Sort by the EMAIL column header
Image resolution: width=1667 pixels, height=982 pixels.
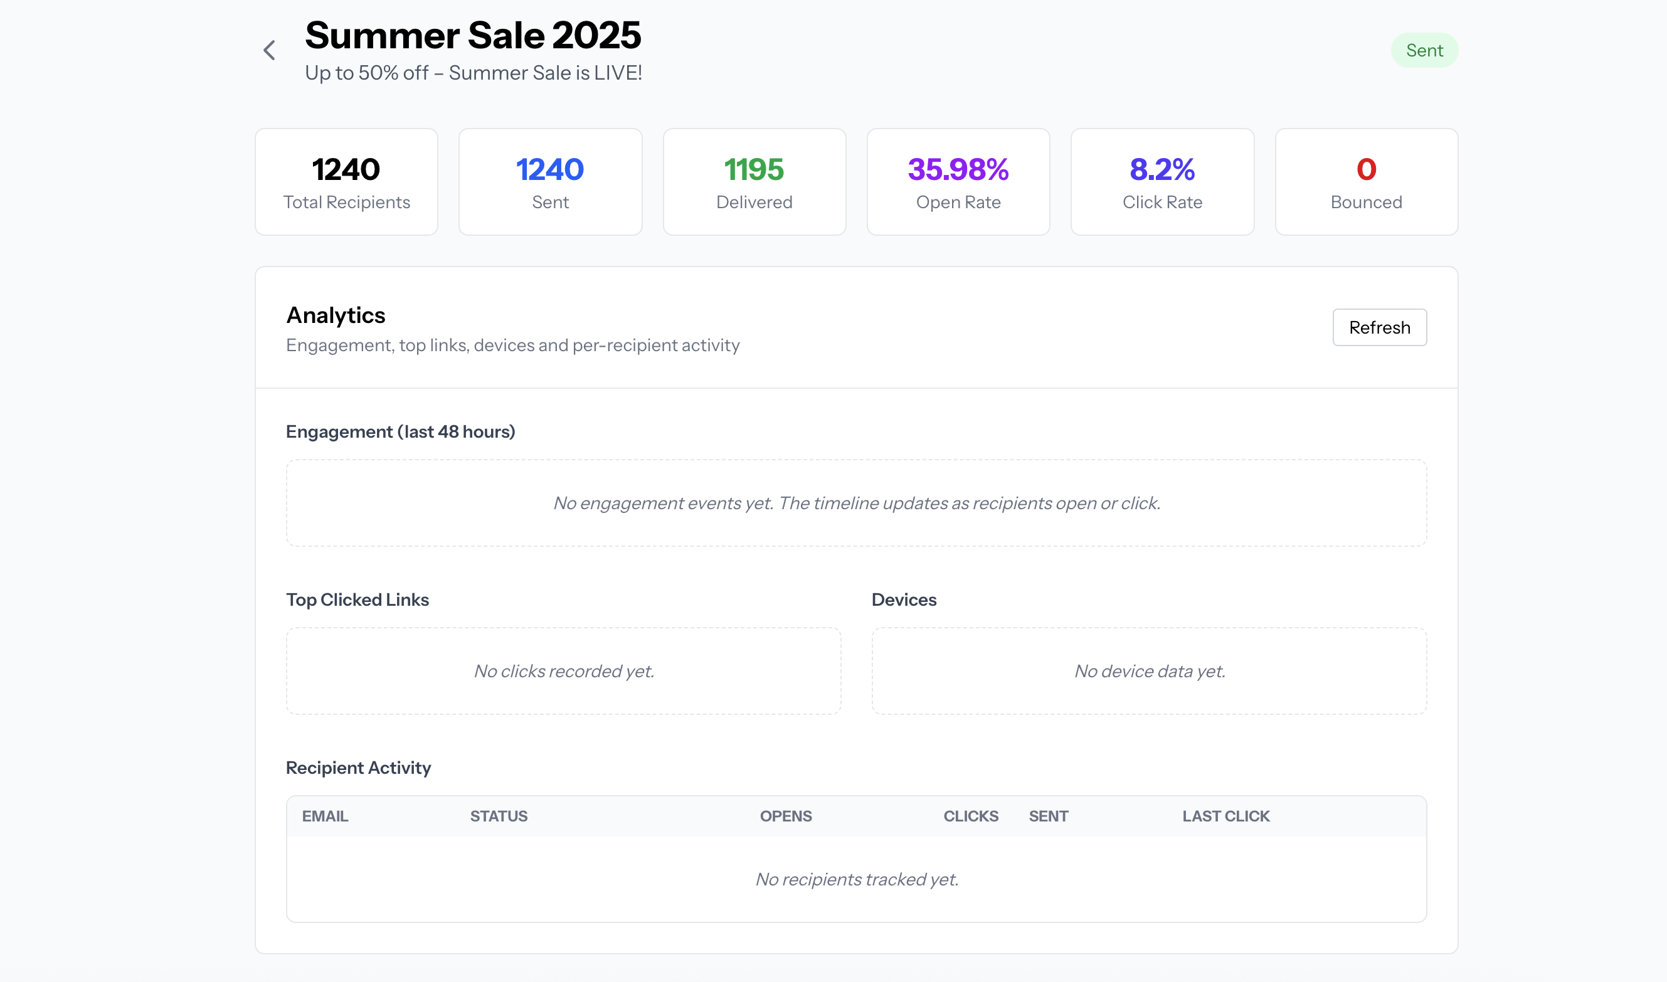pyautogui.click(x=325, y=816)
